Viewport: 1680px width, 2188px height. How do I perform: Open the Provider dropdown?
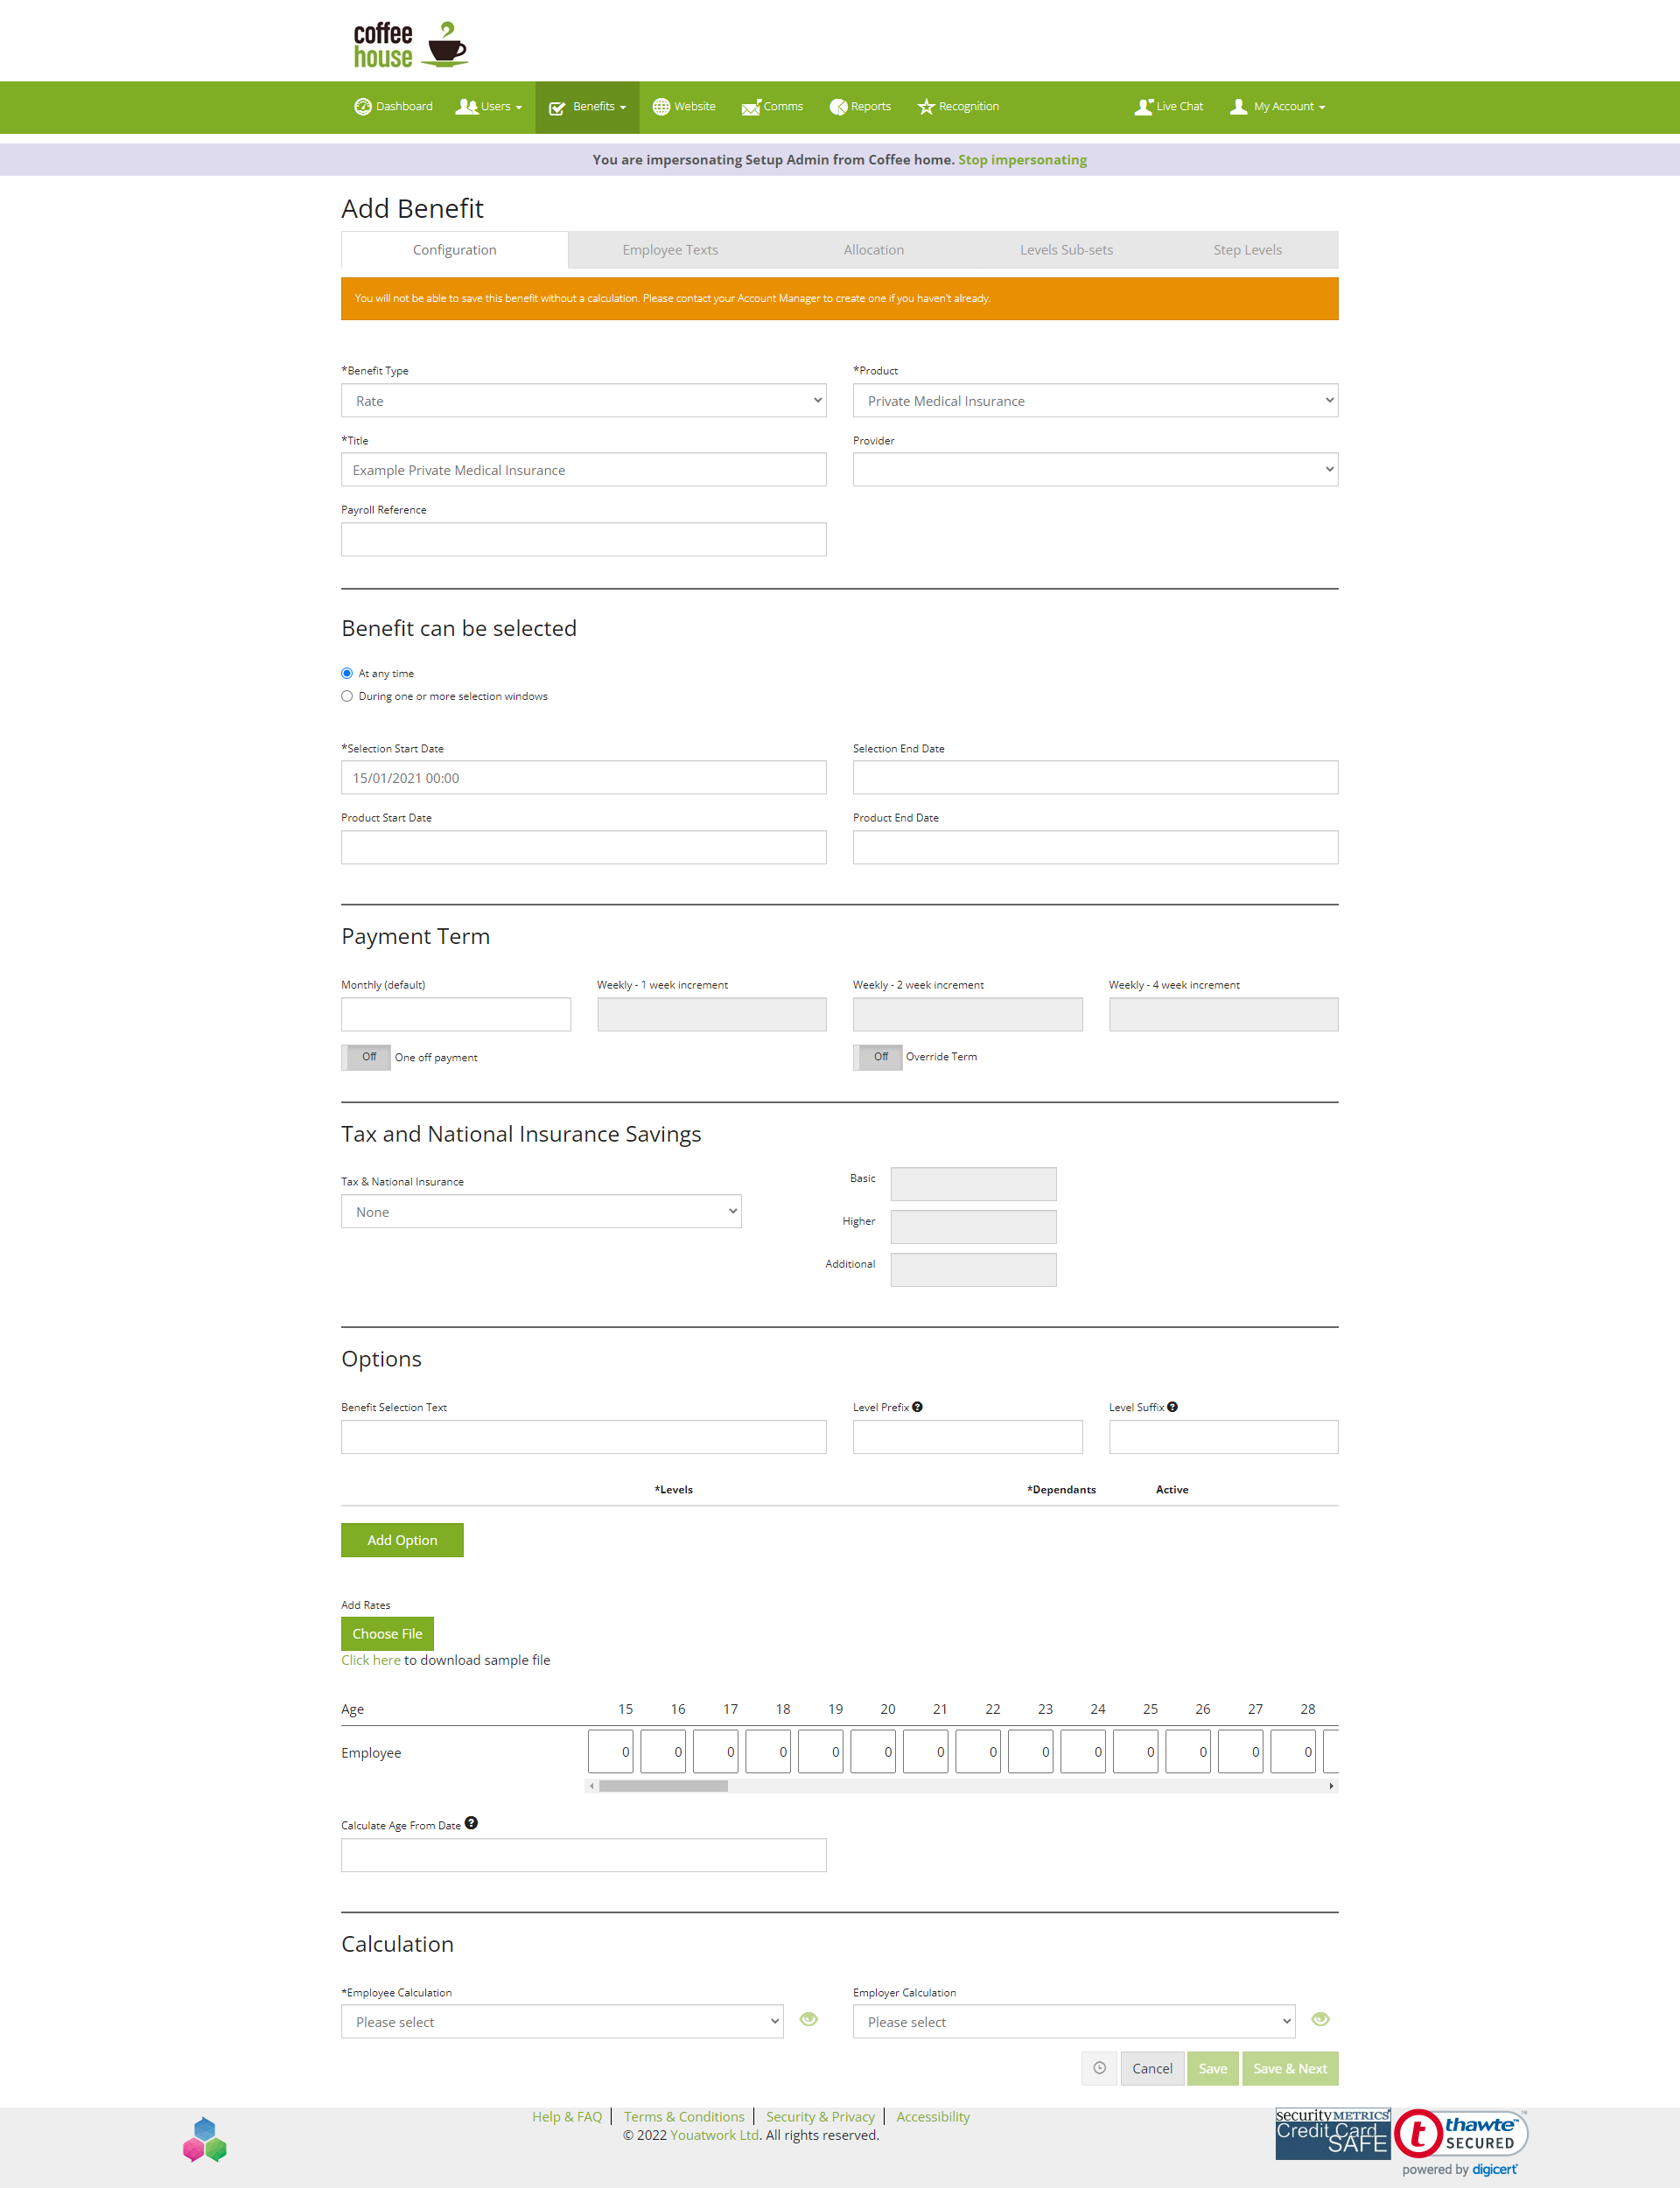click(x=1095, y=470)
